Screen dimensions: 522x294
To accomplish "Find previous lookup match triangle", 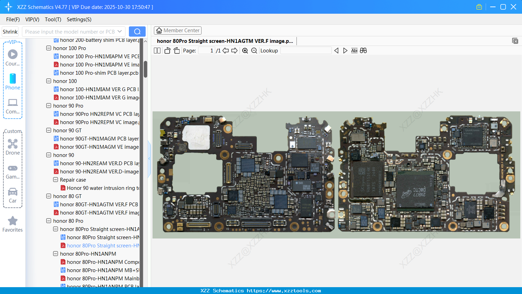I will (336, 51).
